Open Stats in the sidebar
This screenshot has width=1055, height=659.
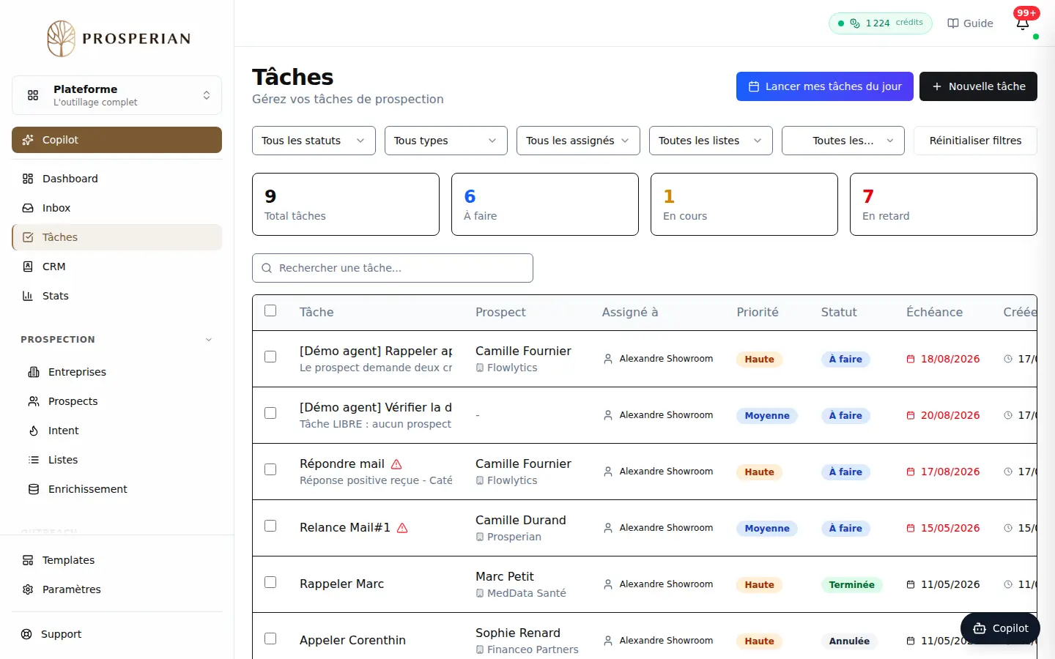(x=116, y=296)
